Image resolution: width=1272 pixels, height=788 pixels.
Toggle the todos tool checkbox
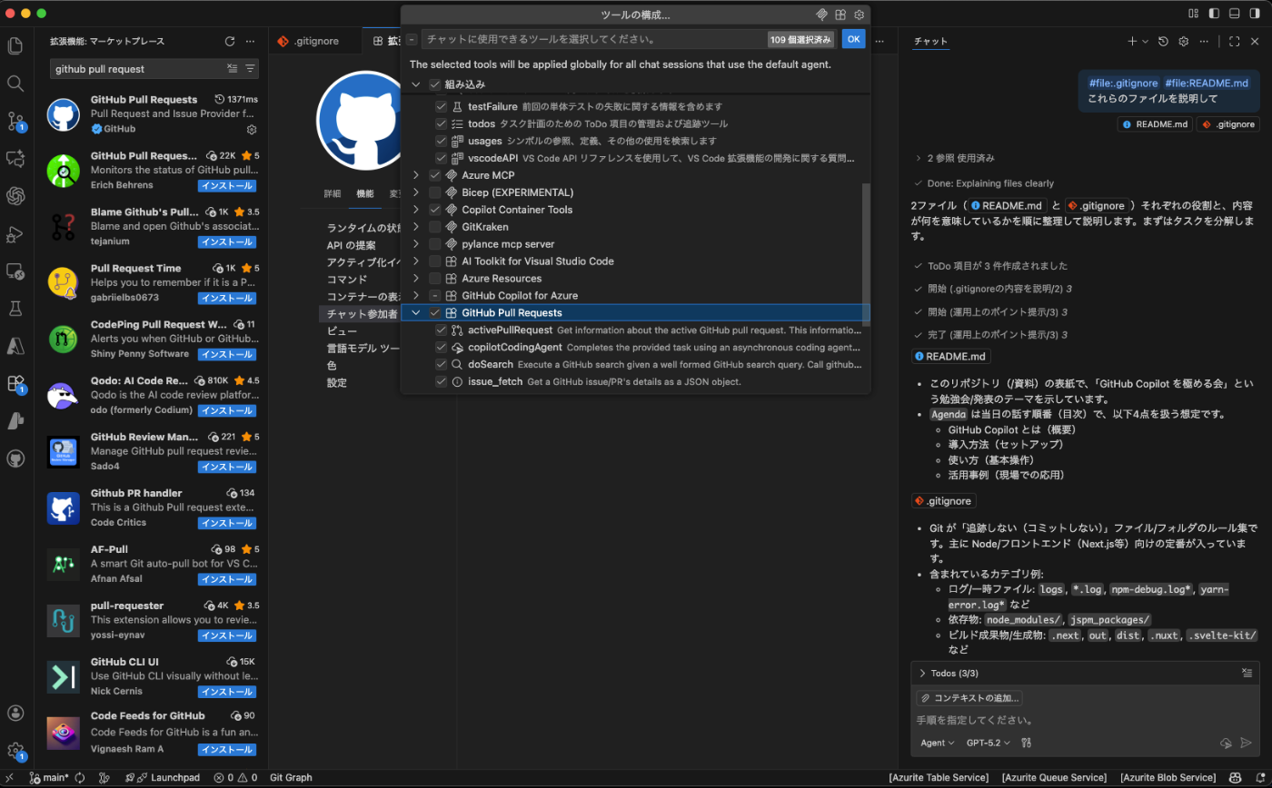441,123
